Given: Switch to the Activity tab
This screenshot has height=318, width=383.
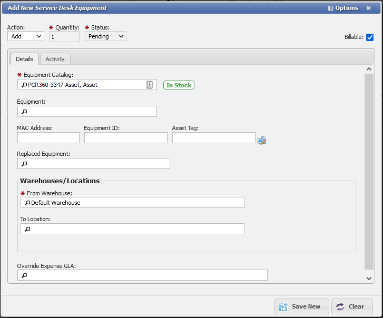Looking at the screenshot, I should coord(55,59).
